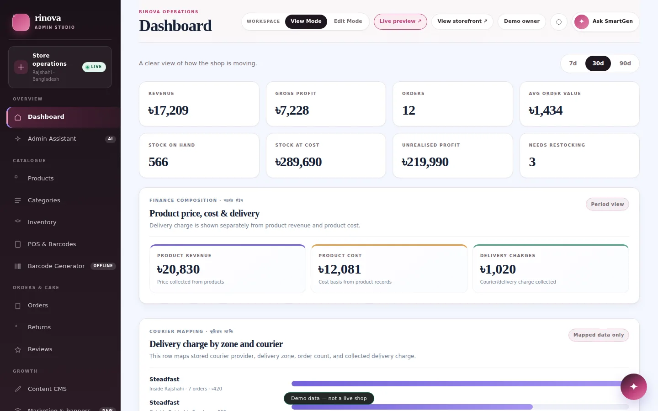Click the Admin Assistant sparkle icon
Image resolution: width=658 pixels, height=411 pixels.
[18, 139]
